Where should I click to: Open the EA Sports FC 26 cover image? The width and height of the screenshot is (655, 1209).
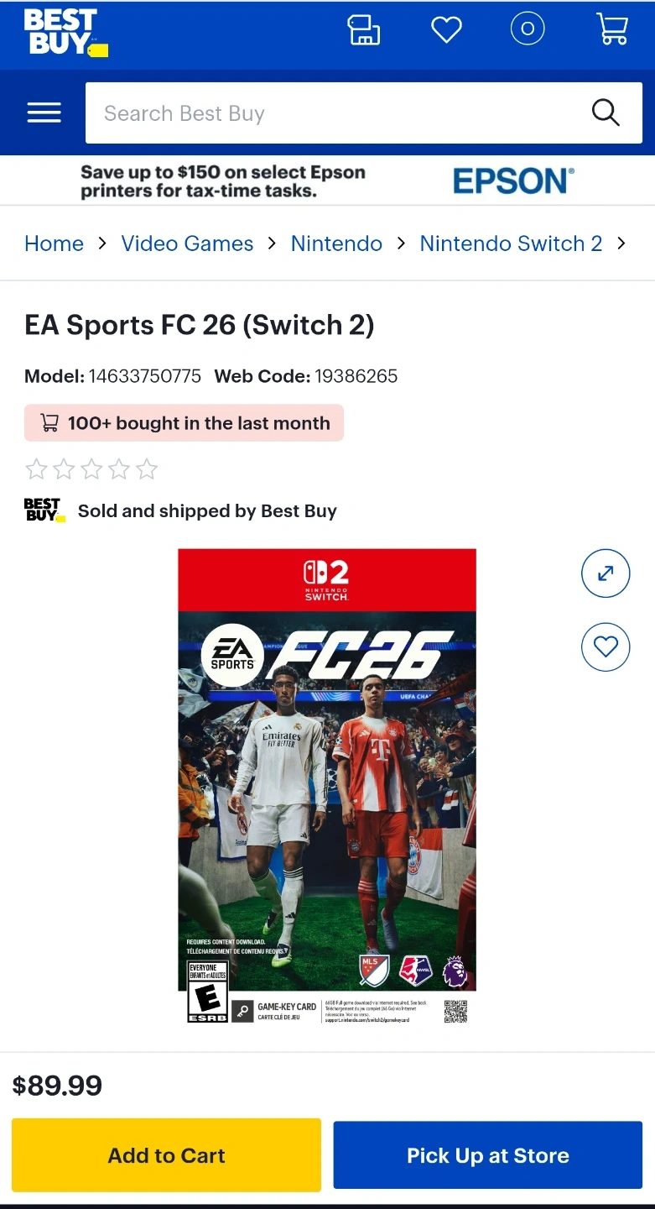point(327,787)
